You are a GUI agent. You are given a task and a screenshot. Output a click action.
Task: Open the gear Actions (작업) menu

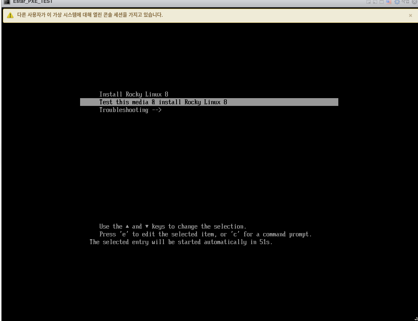click(x=402, y=2)
